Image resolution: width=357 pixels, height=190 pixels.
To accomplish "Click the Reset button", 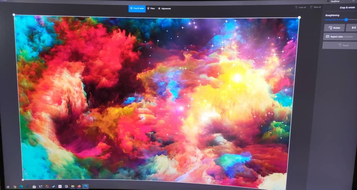I will [340, 45].
